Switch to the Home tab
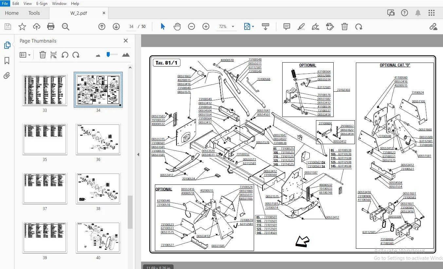443x269 pixels. click(x=12, y=13)
